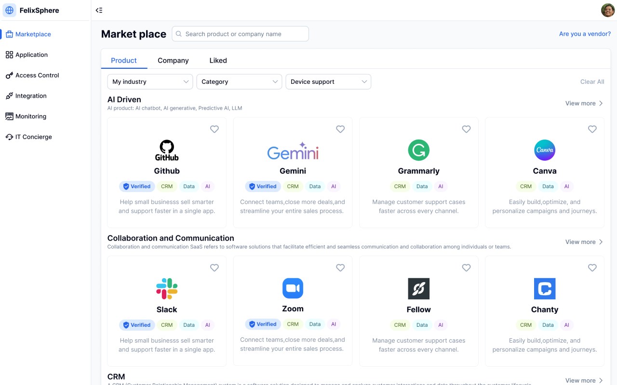Click the FelixSphere globe logo
The image size is (617, 385).
(x=10, y=10)
